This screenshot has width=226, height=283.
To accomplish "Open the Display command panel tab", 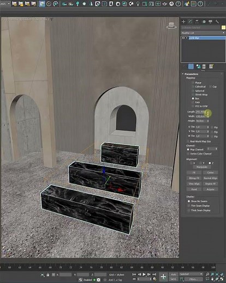I will click(x=210, y=22).
